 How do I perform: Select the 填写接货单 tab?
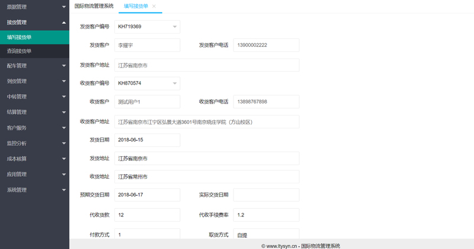tap(136, 6)
